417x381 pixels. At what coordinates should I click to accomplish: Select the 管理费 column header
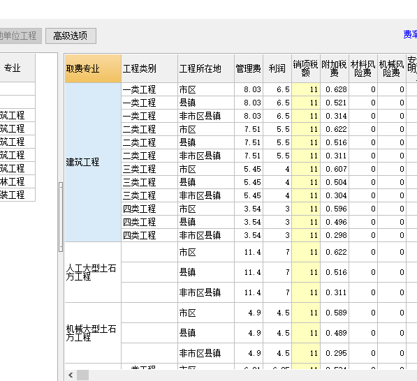249,68
